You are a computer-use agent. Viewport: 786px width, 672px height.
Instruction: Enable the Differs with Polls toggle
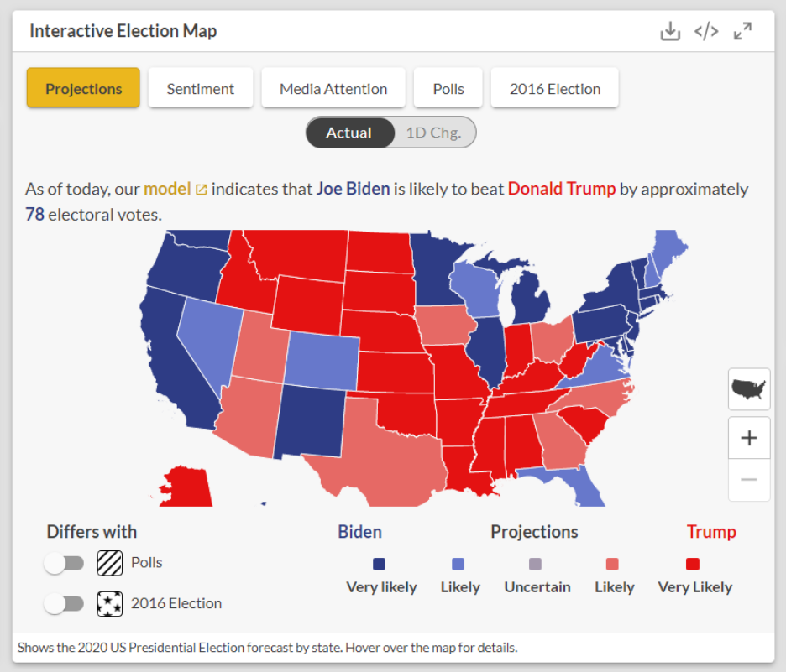pyautogui.click(x=65, y=564)
